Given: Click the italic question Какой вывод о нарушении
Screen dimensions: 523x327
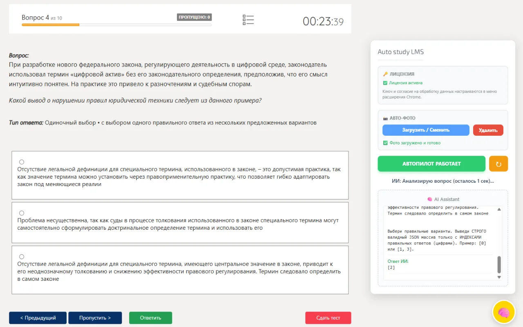Looking at the screenshot, I should 135,101.
